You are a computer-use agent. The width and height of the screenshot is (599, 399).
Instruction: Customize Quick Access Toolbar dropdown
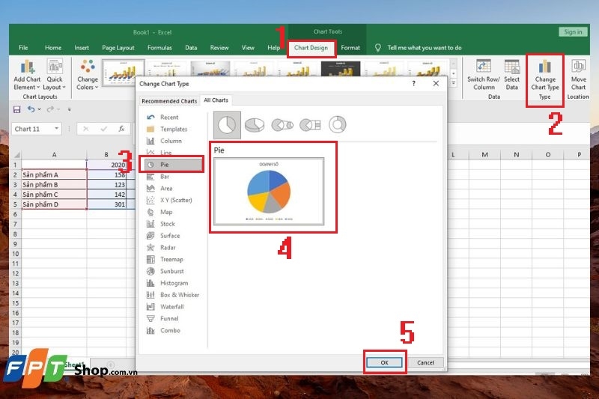[69, 109]
